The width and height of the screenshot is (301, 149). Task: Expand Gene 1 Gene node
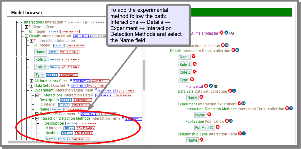click(27, 27)
